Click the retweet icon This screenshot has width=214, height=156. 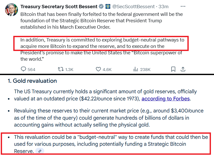61,69
